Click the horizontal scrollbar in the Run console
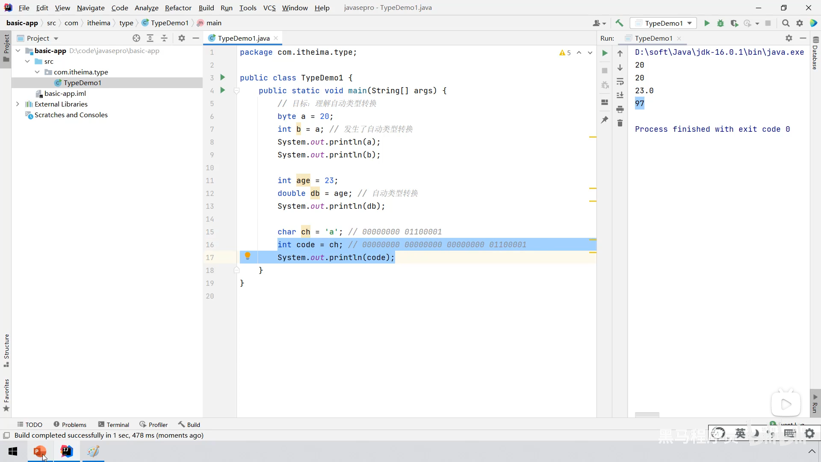This screenshot has width=821, height=462. (647, 415)
